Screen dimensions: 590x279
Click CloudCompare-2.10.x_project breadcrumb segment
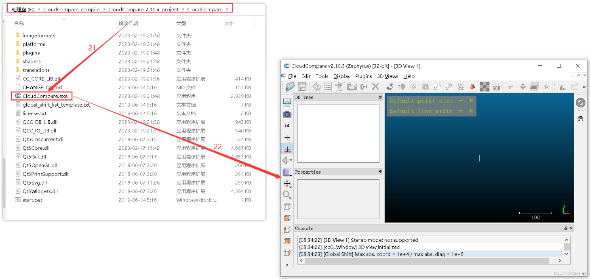pyautogui.click(x=143, y=9)
